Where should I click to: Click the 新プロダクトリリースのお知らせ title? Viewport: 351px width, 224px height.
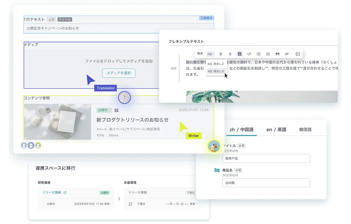133,120
